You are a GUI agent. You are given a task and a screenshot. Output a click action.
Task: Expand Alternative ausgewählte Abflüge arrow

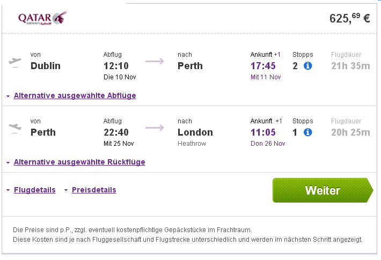click(x=8, y=96)
